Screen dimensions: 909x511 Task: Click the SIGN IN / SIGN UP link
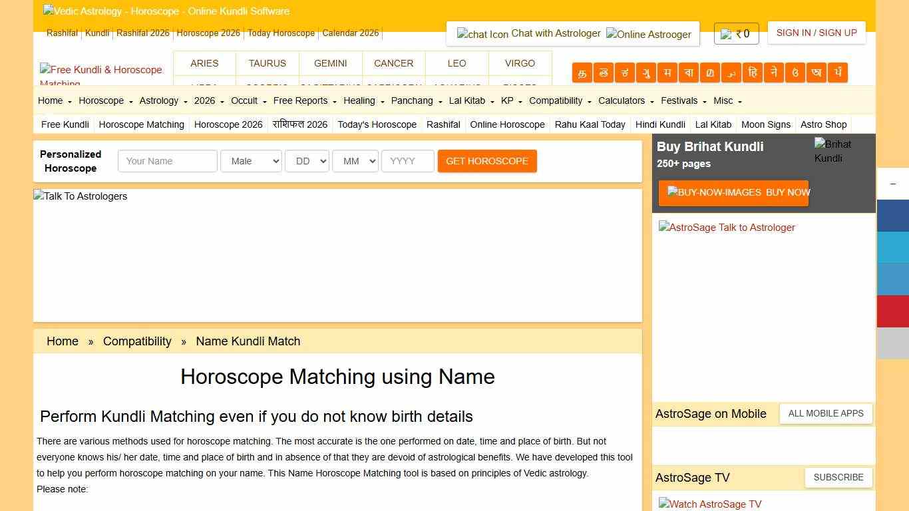tap(816, 33)
